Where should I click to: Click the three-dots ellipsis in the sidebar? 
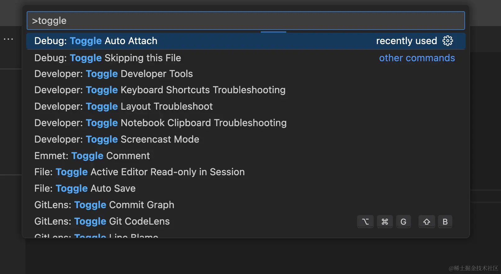(x=8, y=39)
